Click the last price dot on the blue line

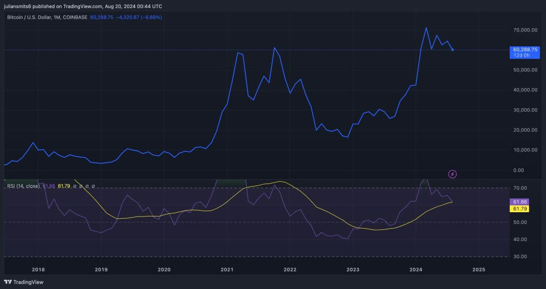[x=452, y=50]
